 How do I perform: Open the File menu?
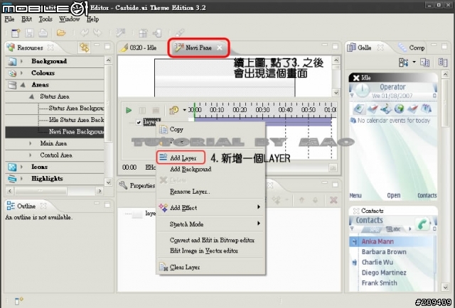pos(9,19)
